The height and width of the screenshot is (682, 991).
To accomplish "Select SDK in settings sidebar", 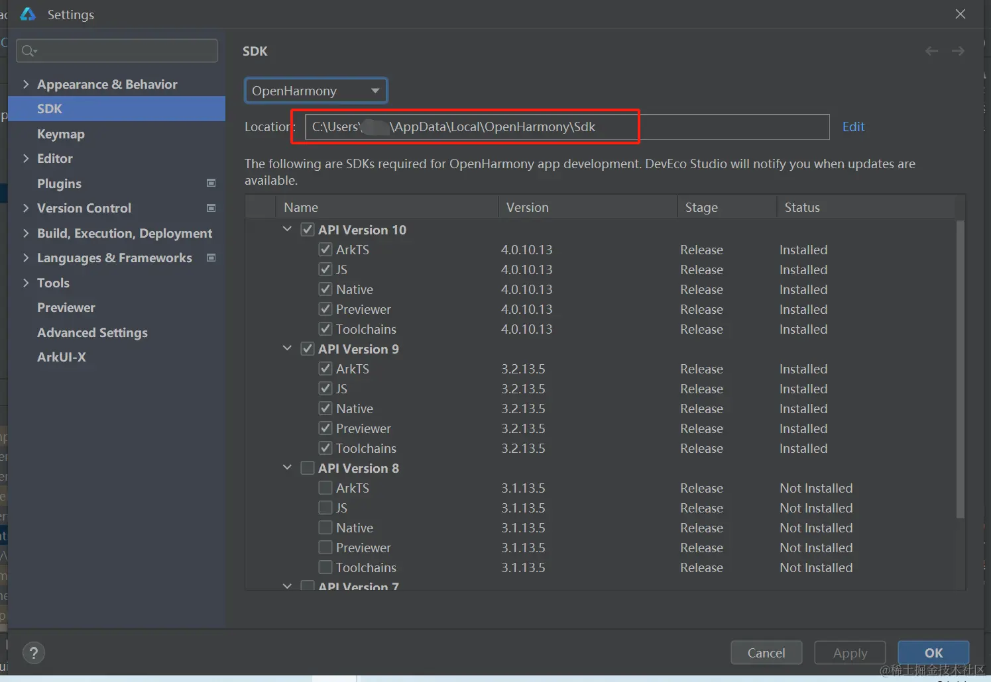I will click(x=117, y=109).
